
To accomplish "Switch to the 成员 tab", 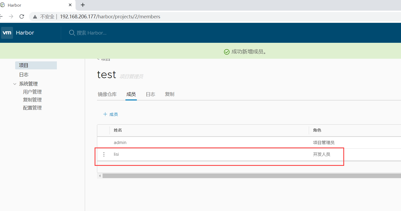I will click(x=131, y=94).
